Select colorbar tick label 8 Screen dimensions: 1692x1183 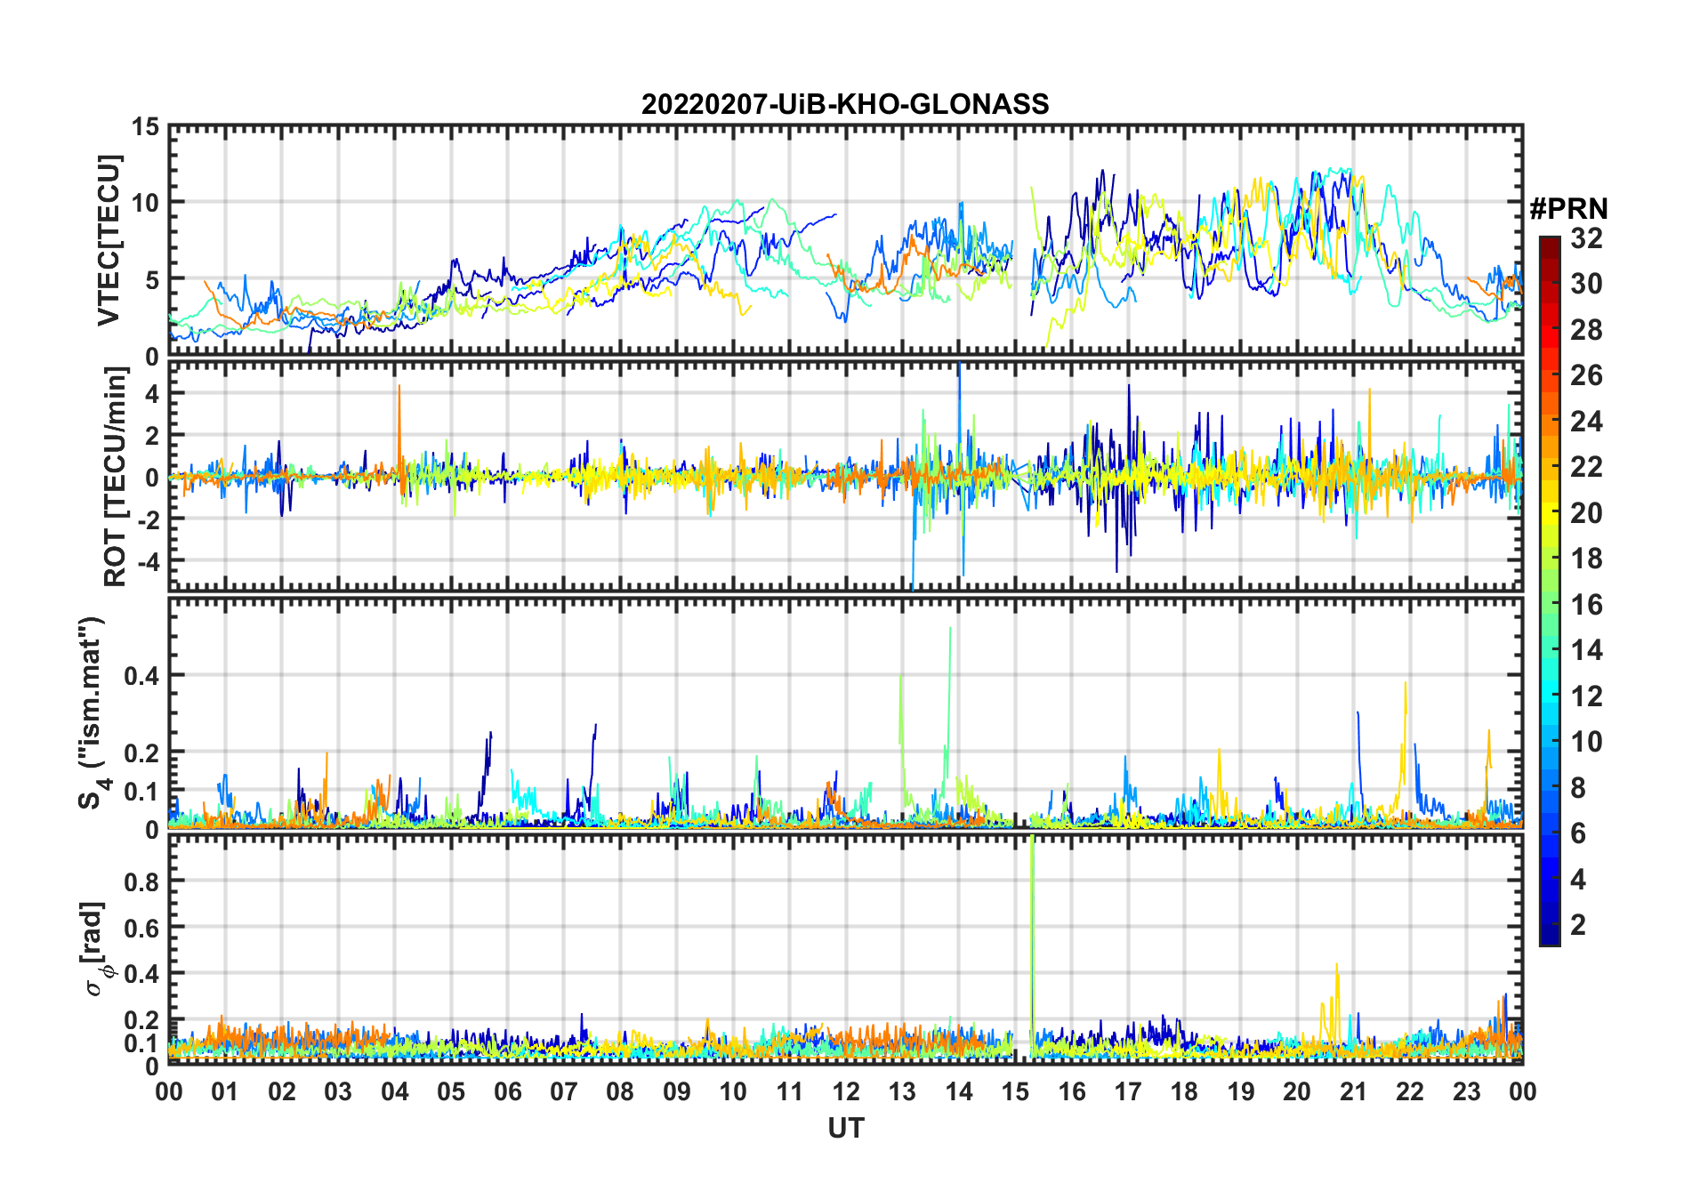pos(1579,788)
